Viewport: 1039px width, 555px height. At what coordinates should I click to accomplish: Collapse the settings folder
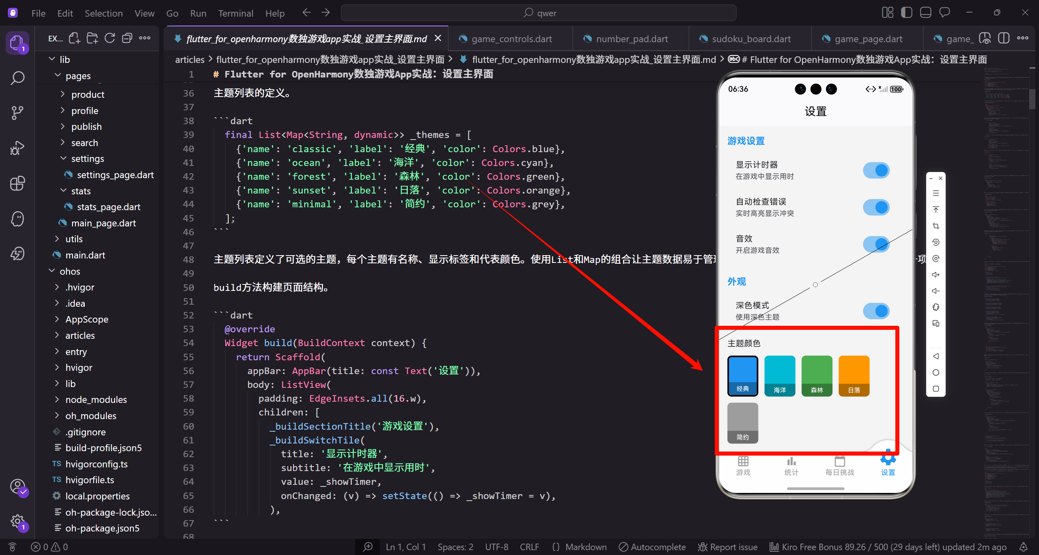click(88, 159)
